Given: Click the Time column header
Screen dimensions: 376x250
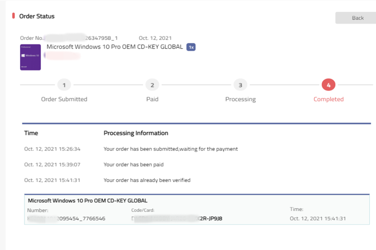Looking at the screenshot, I should click(31, 133).
